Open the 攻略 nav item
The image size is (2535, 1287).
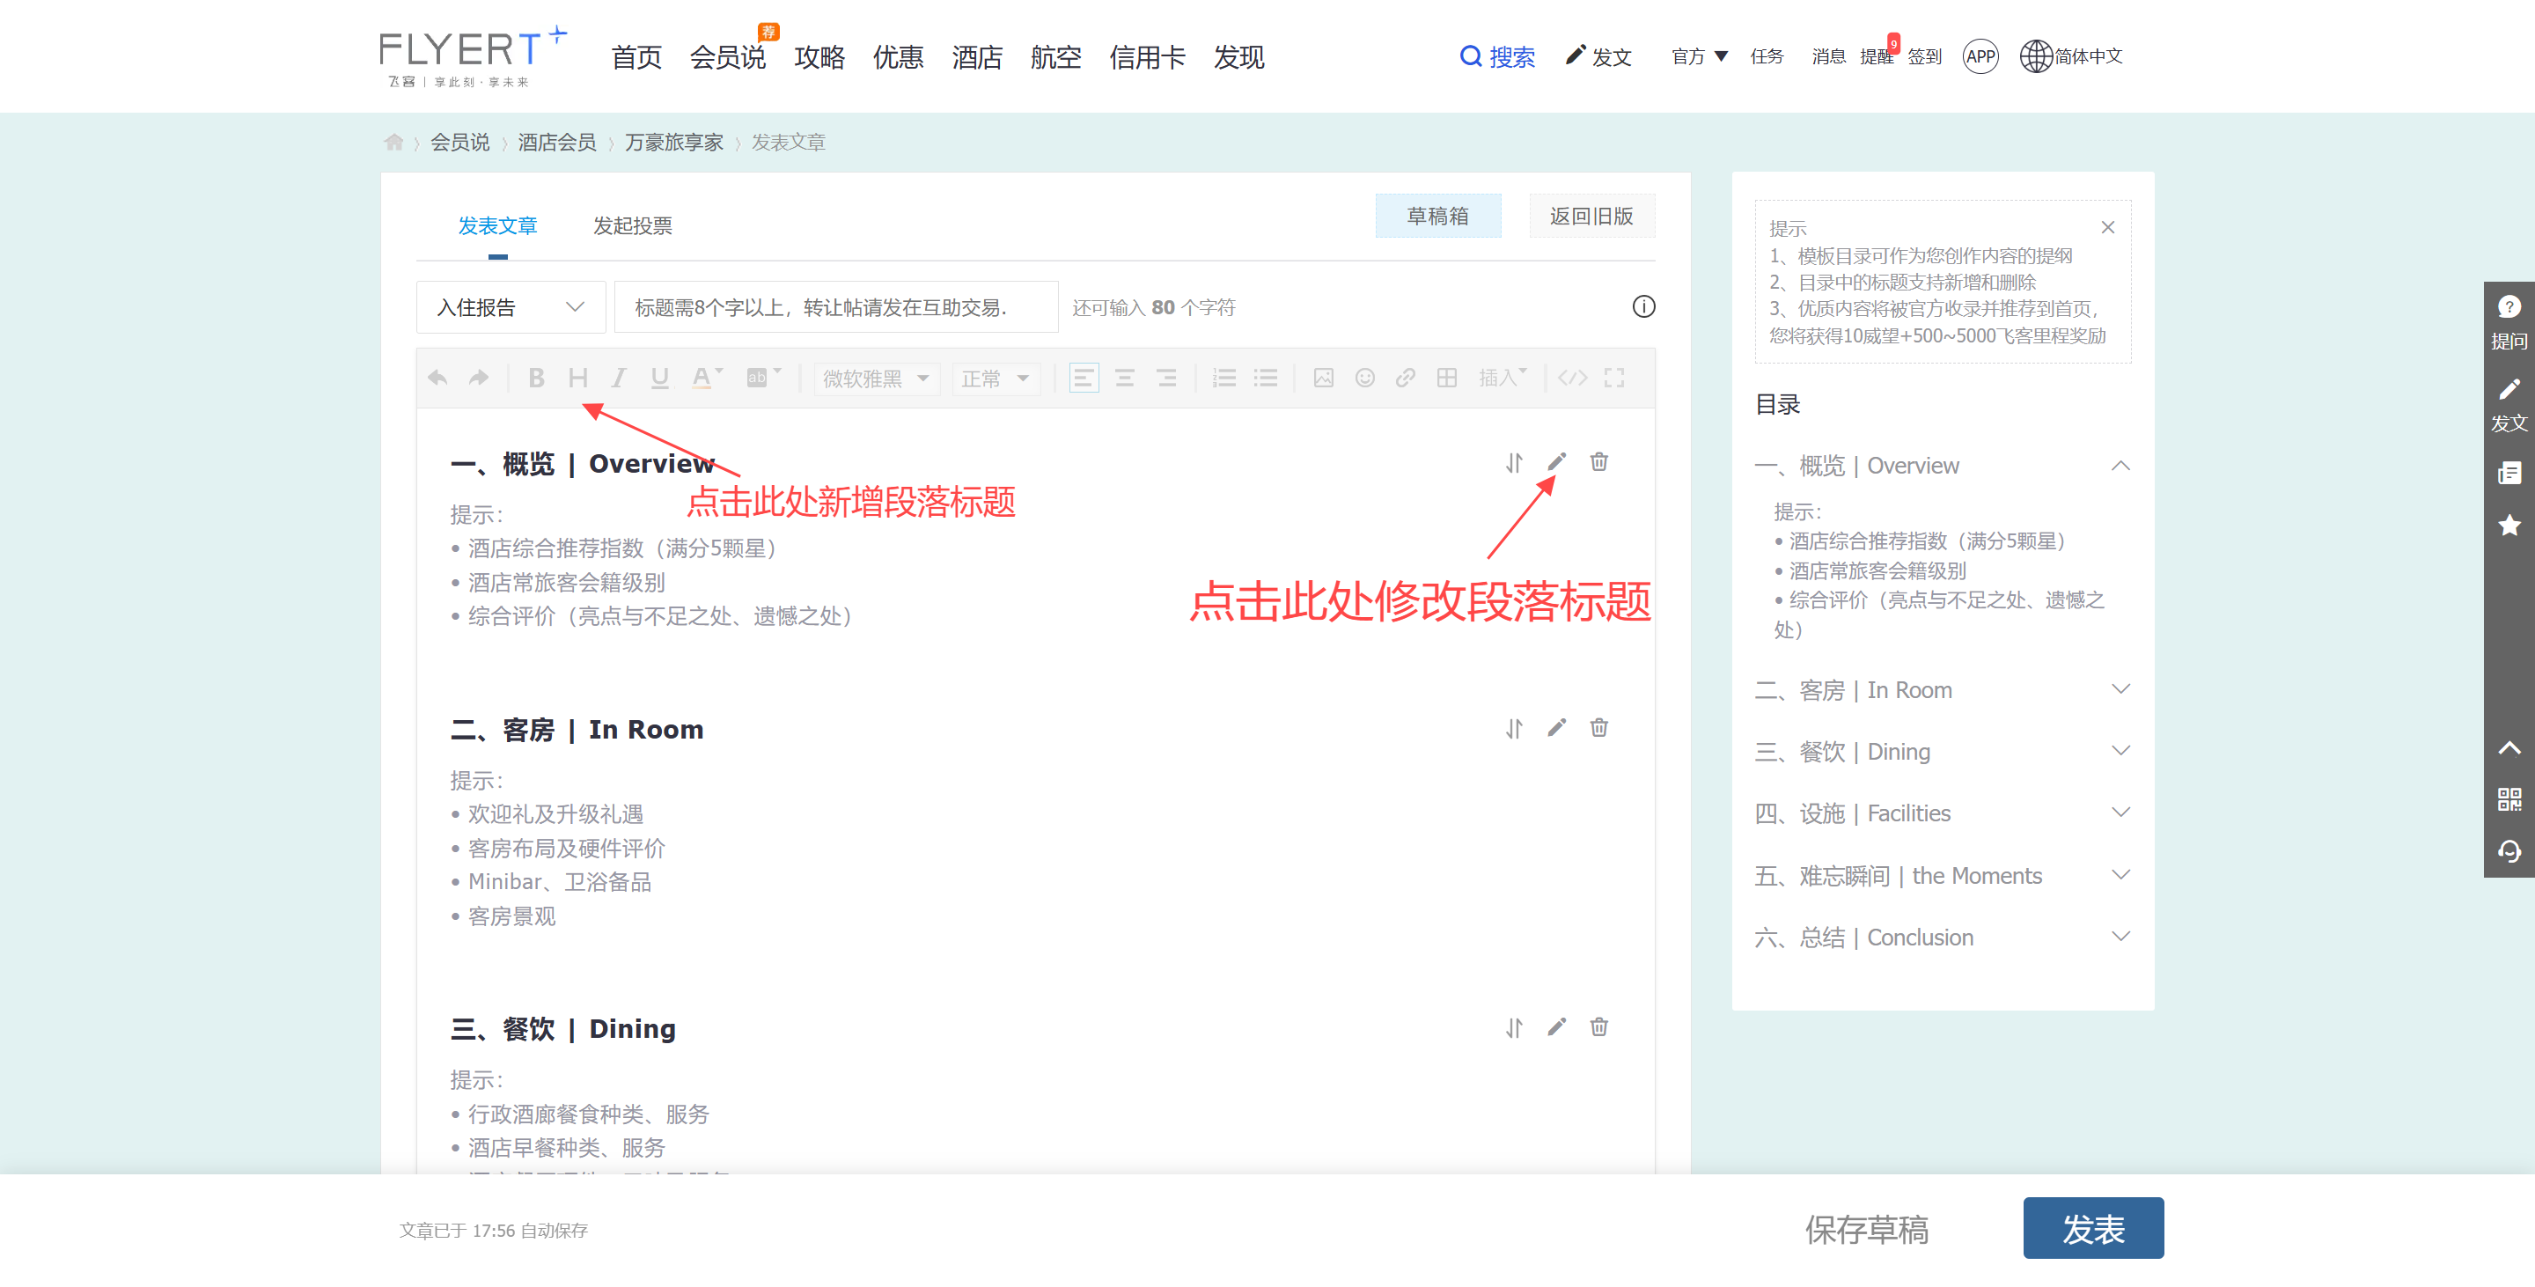pos(819,57)
